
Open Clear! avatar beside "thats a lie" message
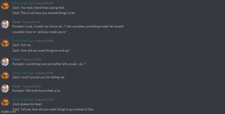click(5, 88)
